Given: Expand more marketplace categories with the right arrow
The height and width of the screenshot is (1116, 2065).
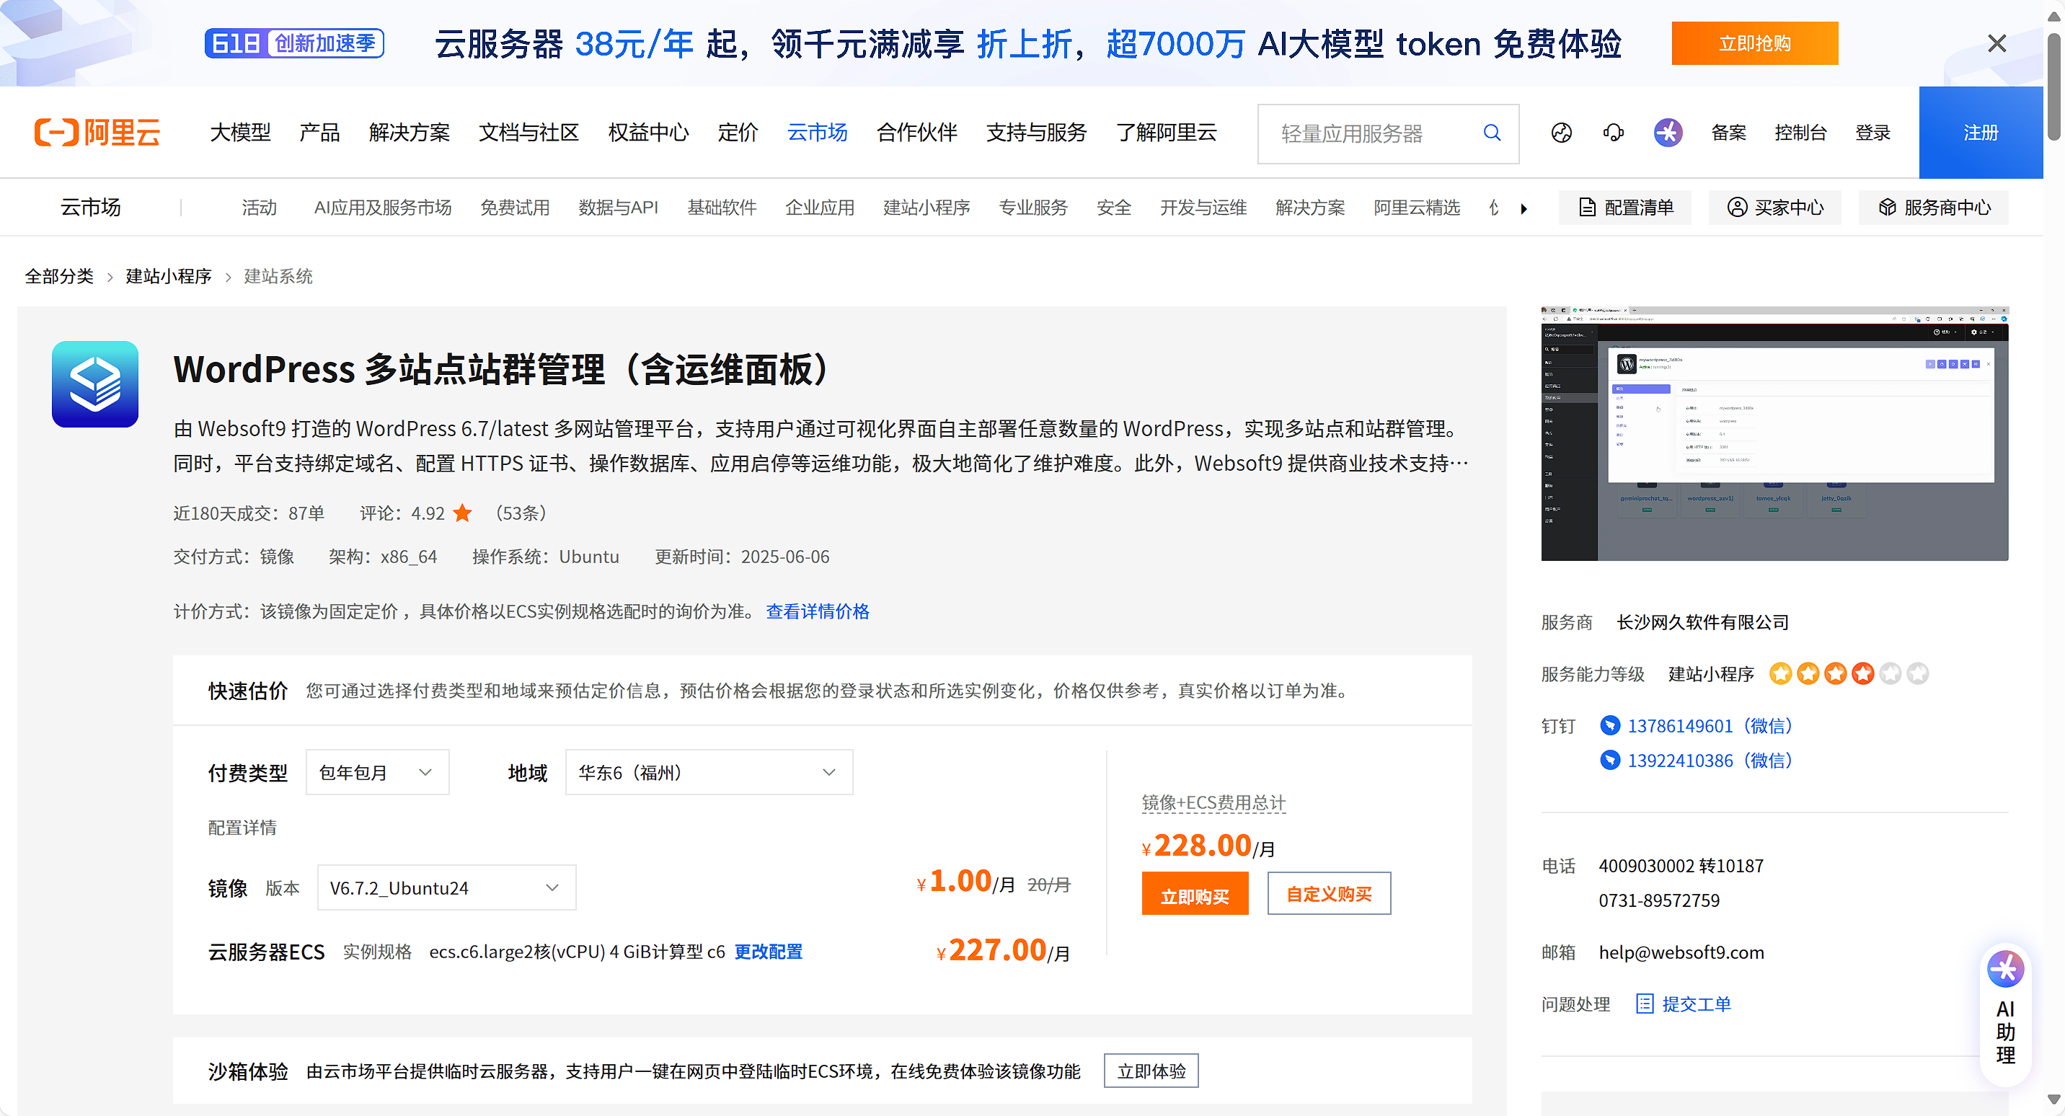Looking at the screenshot, I should click(1523, 208).
